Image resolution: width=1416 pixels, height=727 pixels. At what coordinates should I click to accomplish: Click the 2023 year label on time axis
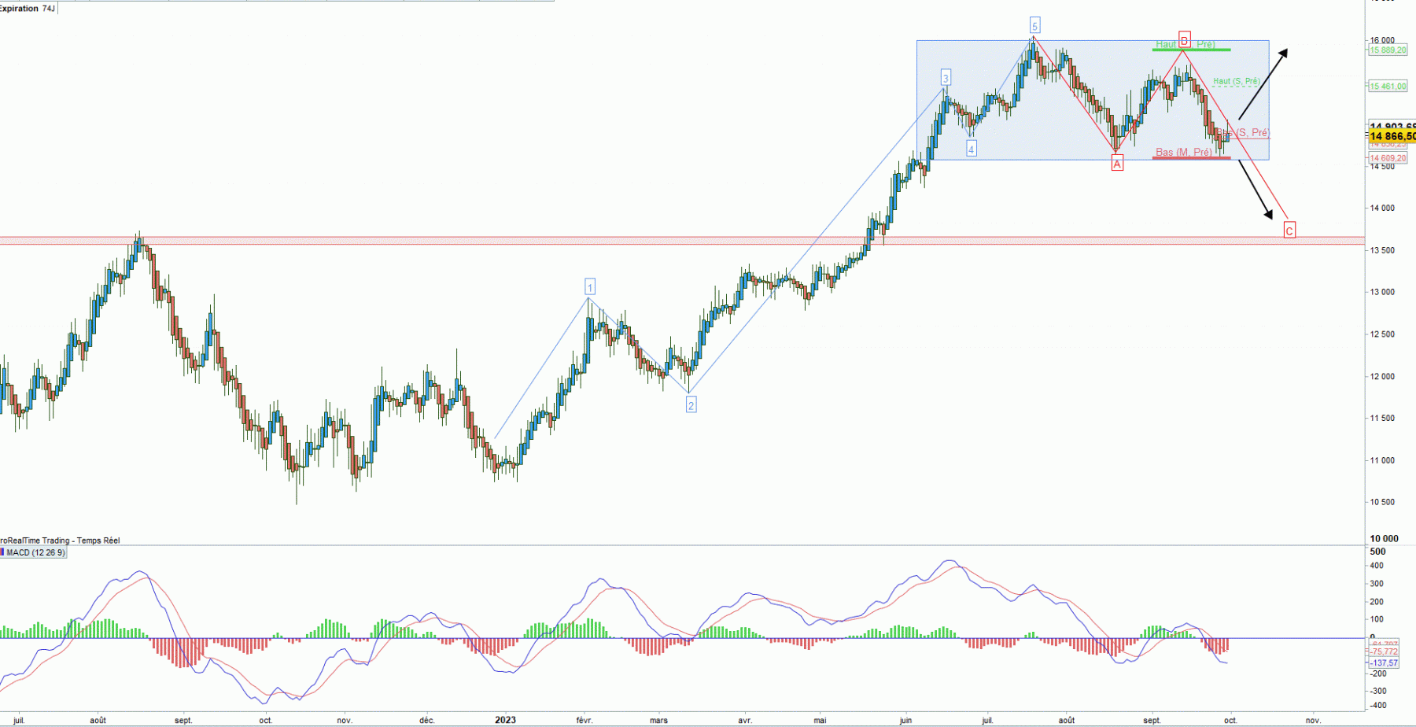coord(505,720)
